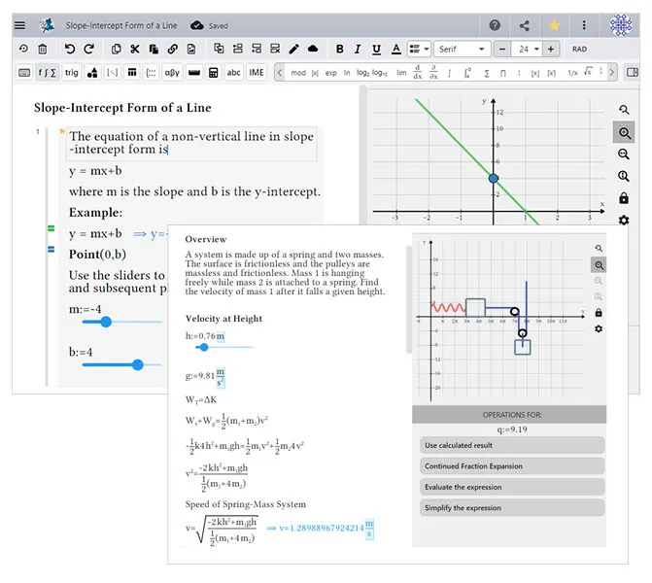Click the blue y-intercept point on graph
652x583 pixels.
pos(494,179)
